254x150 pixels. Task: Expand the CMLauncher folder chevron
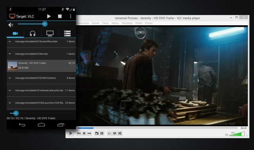10,103
